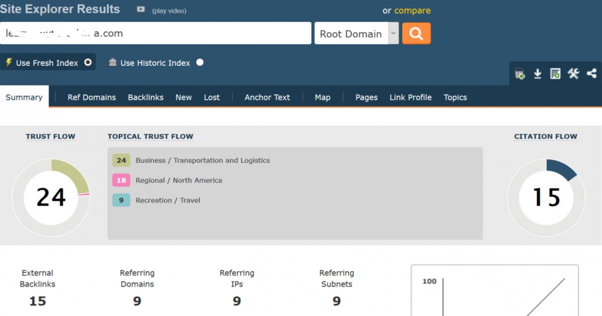This screenshot has width=602, height=316.
Task: Click the Historic Index building icon
Action: click(113, 62)
